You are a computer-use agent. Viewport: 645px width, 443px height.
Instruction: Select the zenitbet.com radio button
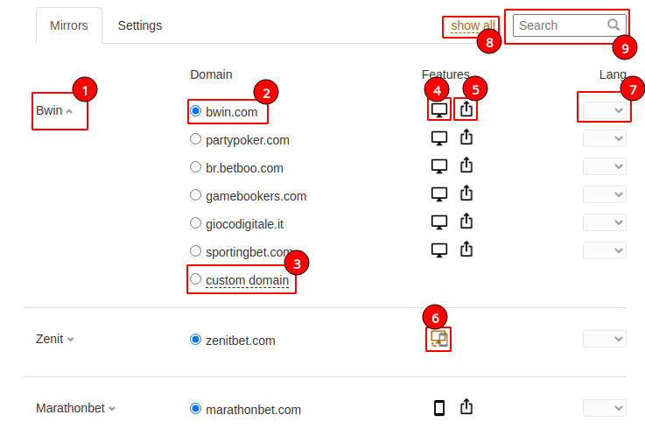(x=195, y=340)
